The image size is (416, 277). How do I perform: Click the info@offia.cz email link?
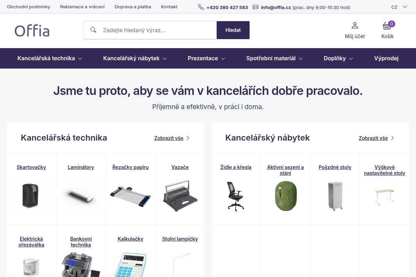click(x=276, y=7)
